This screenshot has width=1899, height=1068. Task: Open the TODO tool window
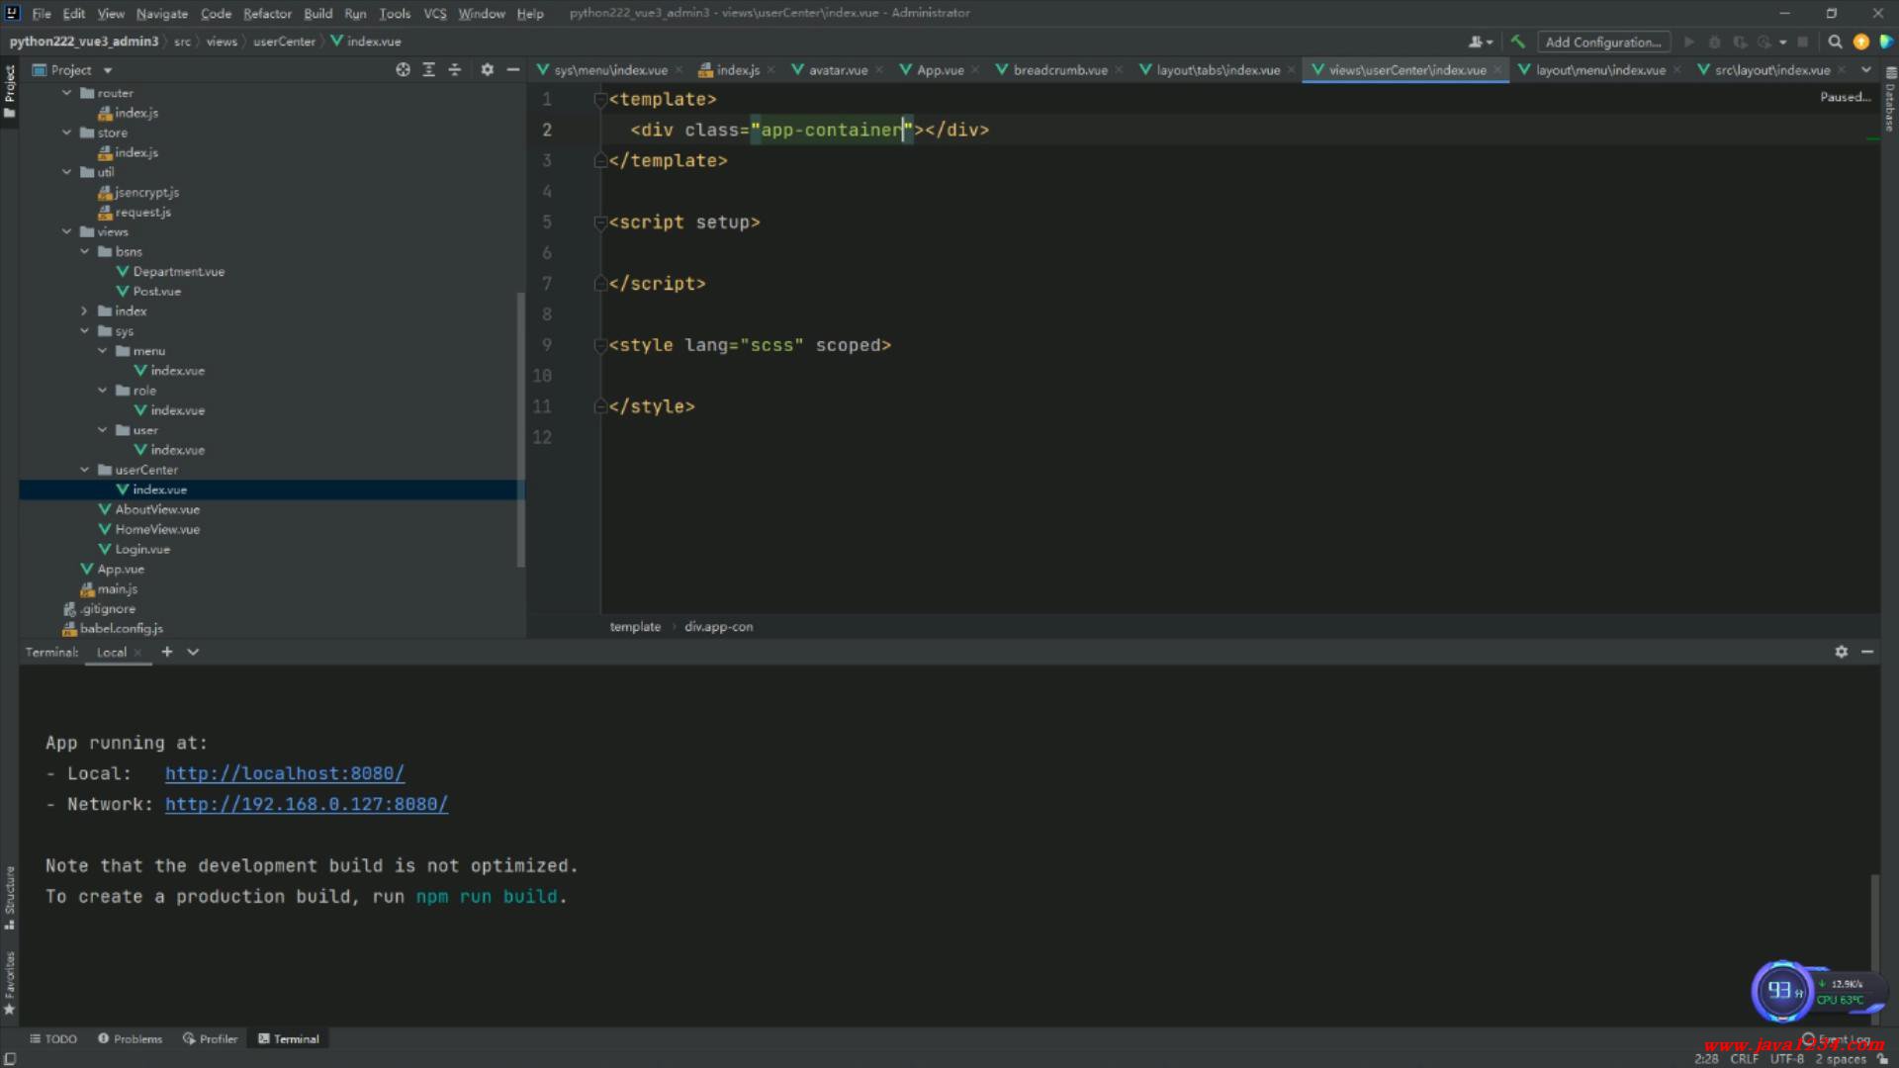point(53,1038)
